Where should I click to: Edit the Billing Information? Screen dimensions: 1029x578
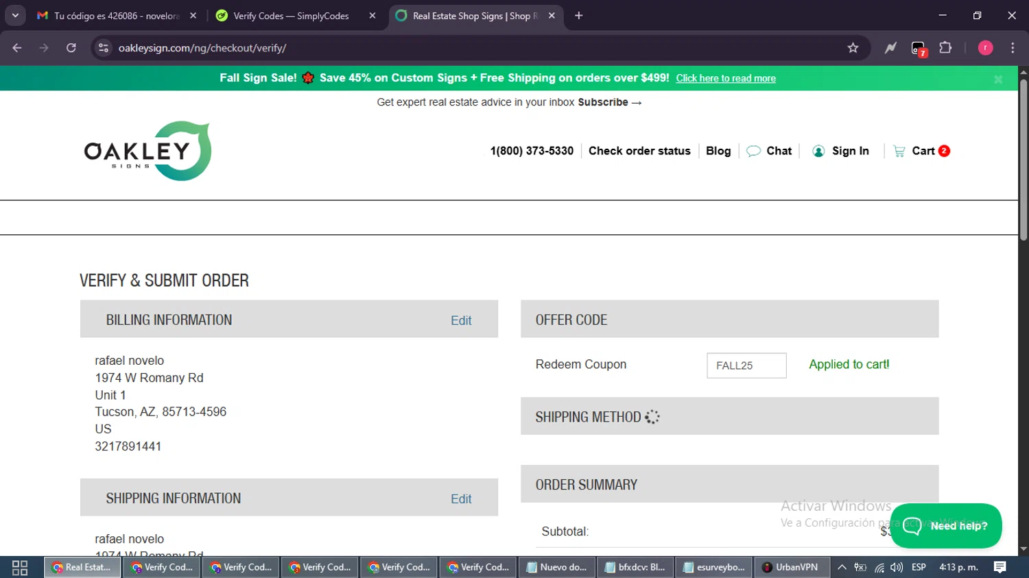point(461,320)
